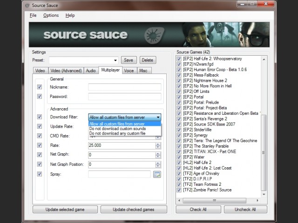The image size is (298, 223).
Task: Choose 'Do not download custom sounds' option
Action: pyautogui.click(x=125, y=129)
